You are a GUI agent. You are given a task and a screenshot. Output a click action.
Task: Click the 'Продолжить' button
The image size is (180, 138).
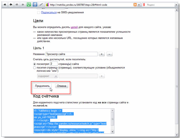click(42, 86)
